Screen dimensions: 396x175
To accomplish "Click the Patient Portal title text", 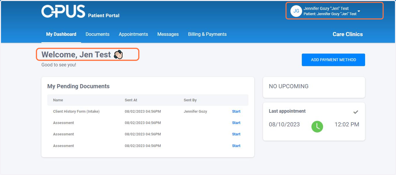I will pos(104,15).
